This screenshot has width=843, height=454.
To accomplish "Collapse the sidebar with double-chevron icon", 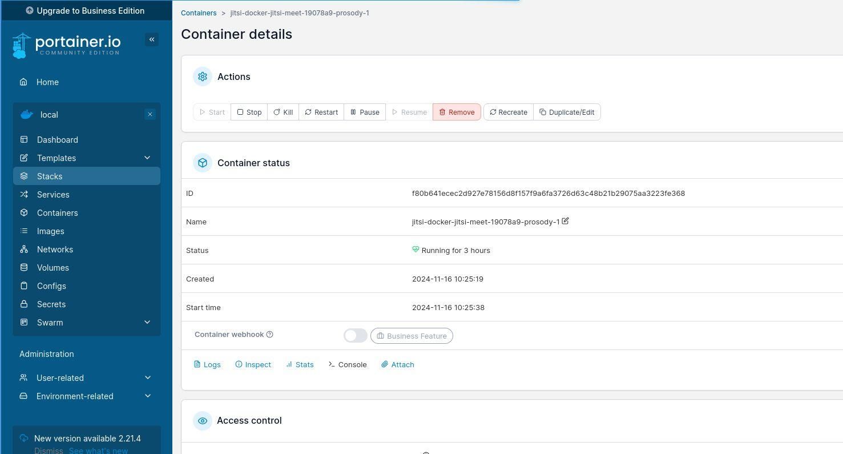I will coord(152,39).
